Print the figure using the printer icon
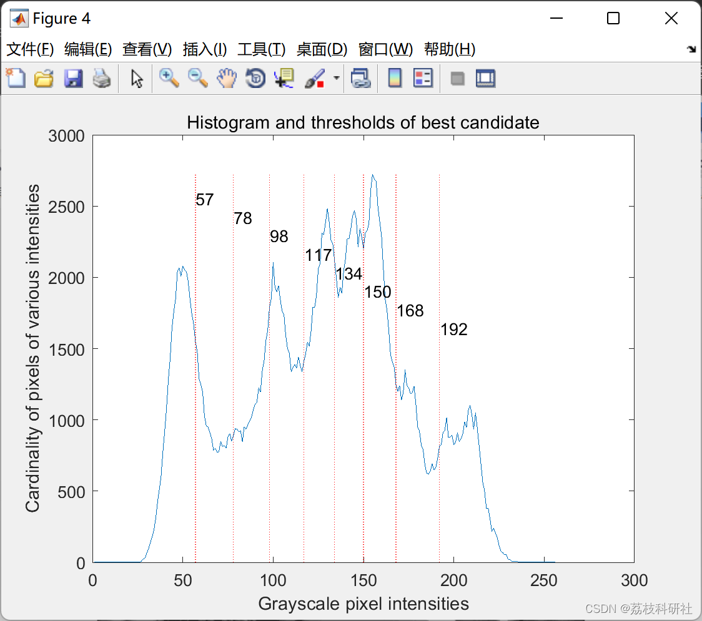This screenshot has height=621, width=702. tap(102, 78)
